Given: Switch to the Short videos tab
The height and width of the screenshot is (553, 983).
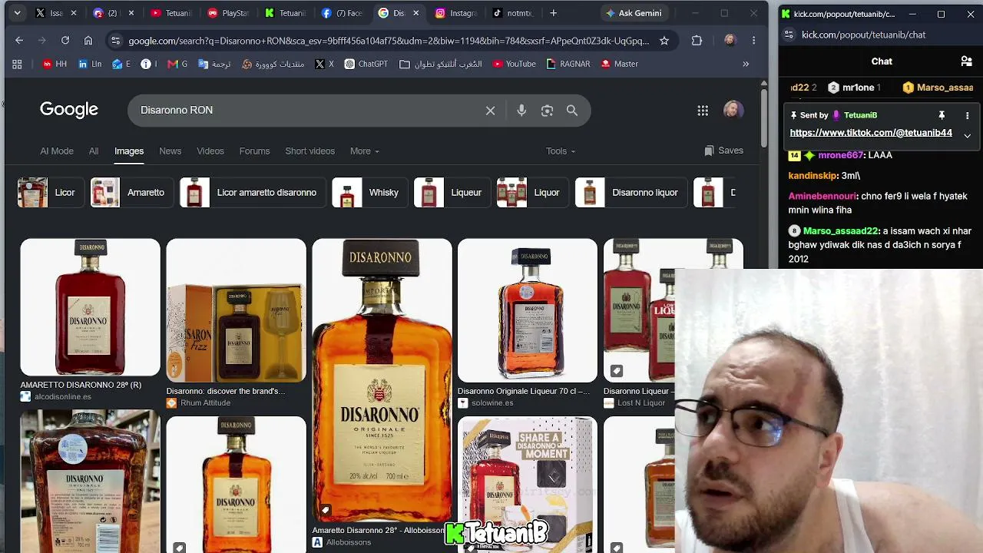Looking at the screenshot, I should [x=309, y=151].
